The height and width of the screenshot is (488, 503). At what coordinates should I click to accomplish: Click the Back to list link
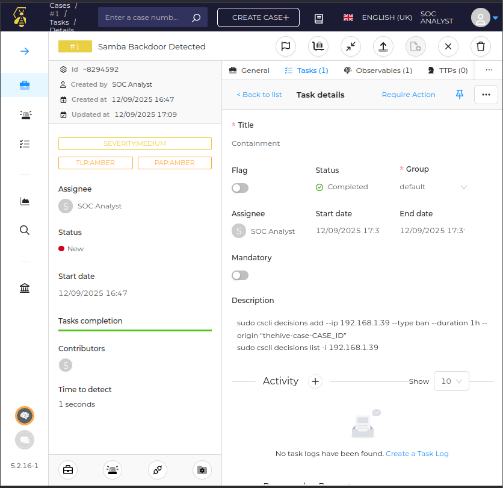(x=259, y=95)
